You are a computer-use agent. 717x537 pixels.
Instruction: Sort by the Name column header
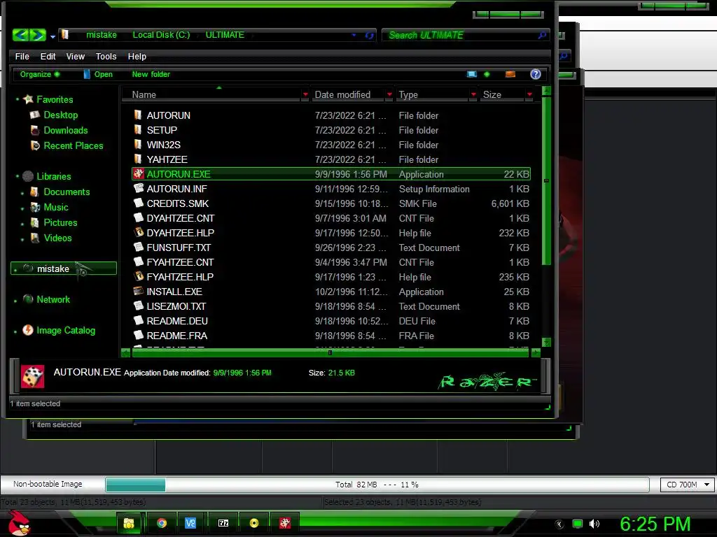coord(144,94)
